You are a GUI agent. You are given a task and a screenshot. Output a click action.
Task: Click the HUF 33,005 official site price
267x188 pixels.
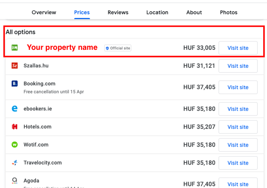[x=199, y=48]
